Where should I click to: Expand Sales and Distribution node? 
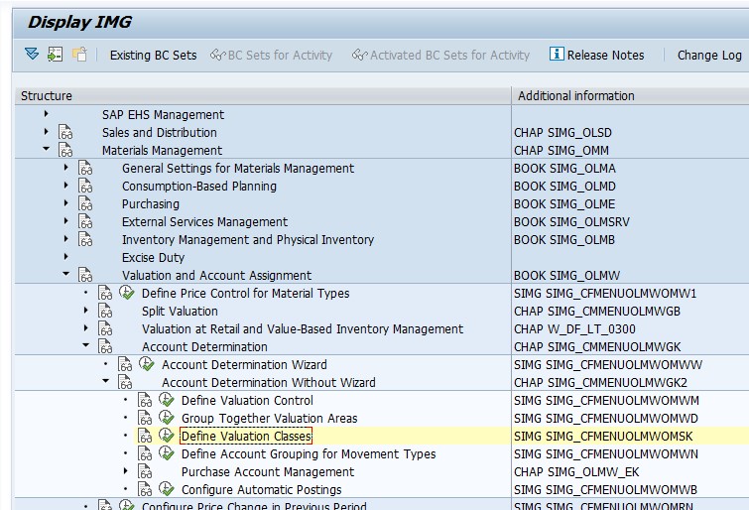tap(46, 131)
